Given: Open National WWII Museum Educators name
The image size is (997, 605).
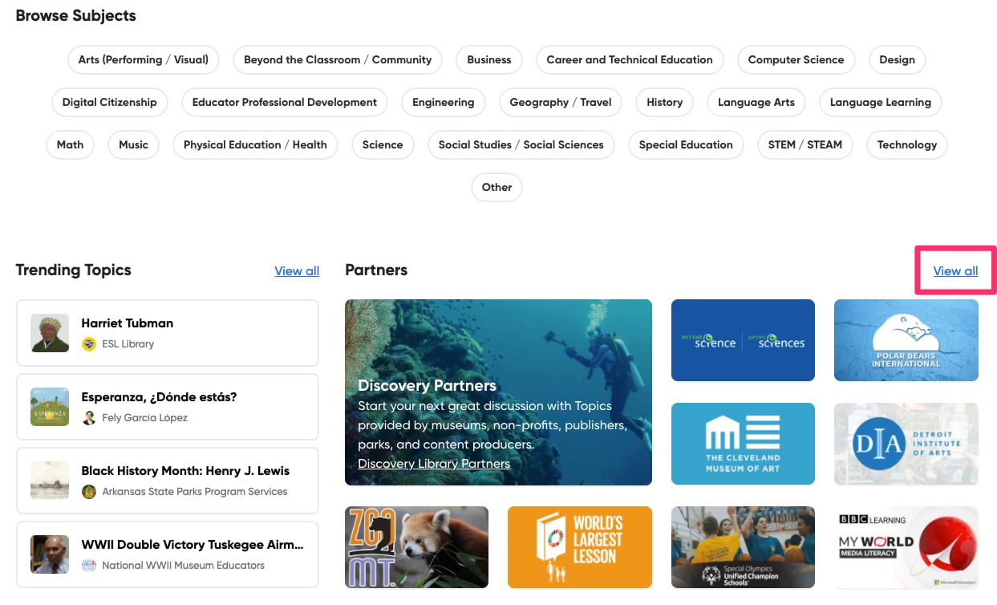Looking at the screenshot, I should [x=184, y=566].
